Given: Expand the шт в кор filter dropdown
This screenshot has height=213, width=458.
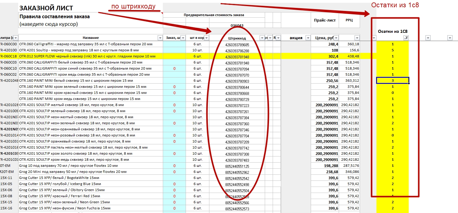Looking at the screenshot, I should point(206,38).
